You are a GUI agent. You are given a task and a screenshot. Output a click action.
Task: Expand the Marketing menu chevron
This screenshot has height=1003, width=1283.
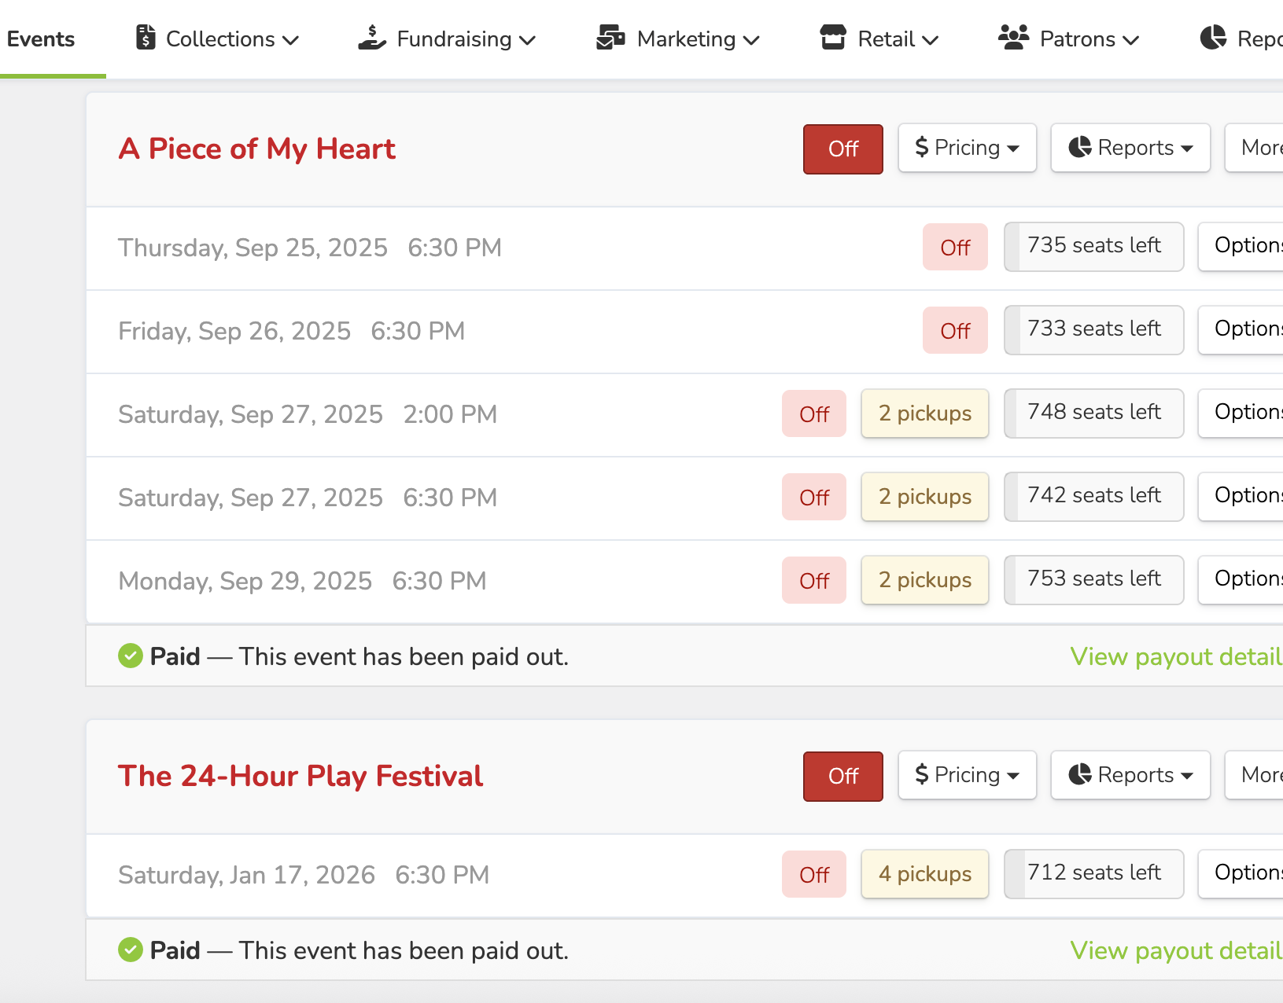[751, 40]
